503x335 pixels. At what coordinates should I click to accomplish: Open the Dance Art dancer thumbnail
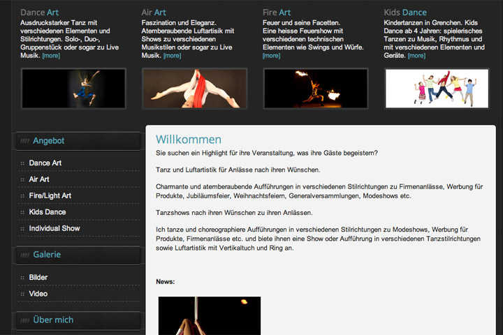click(73, 89)
